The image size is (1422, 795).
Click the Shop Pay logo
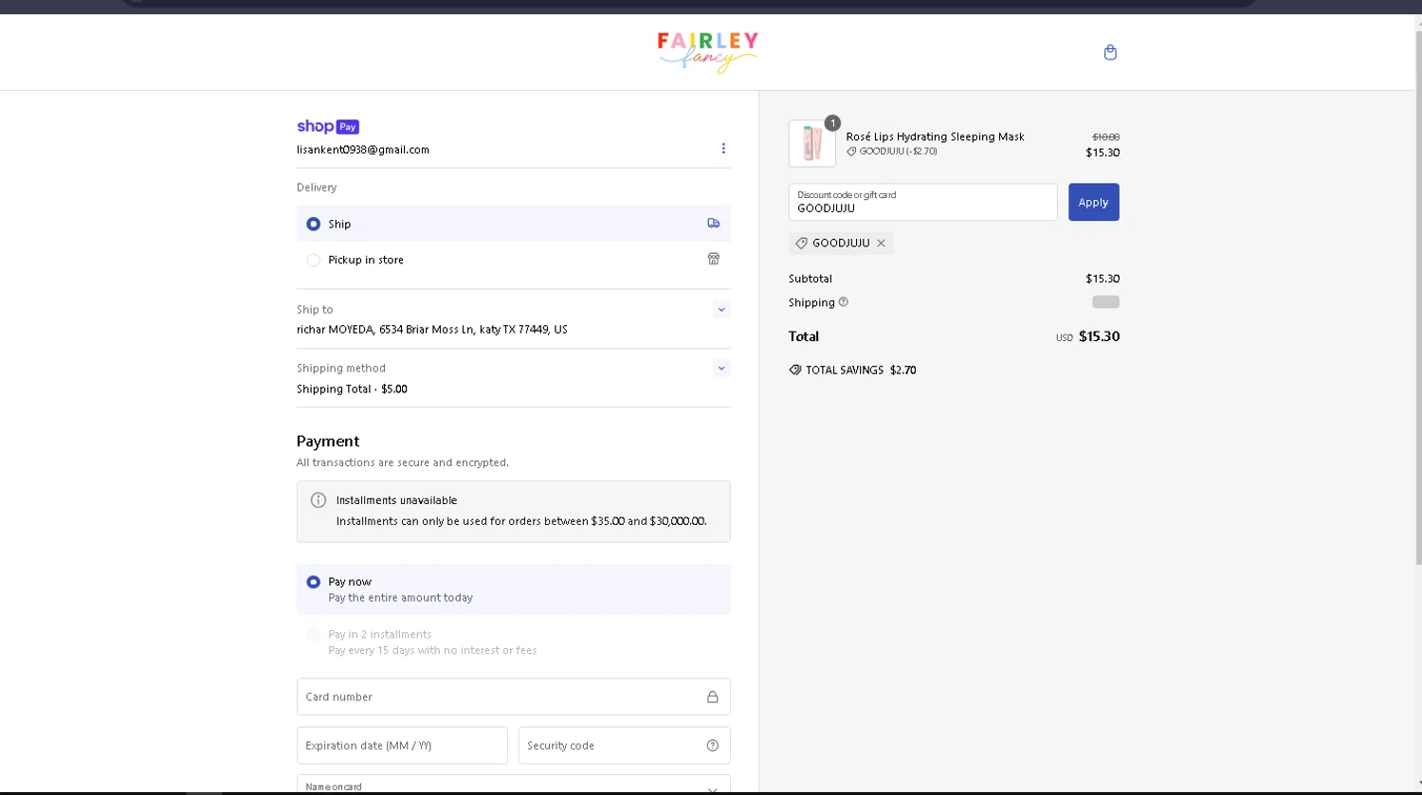(x=328, y=126)
